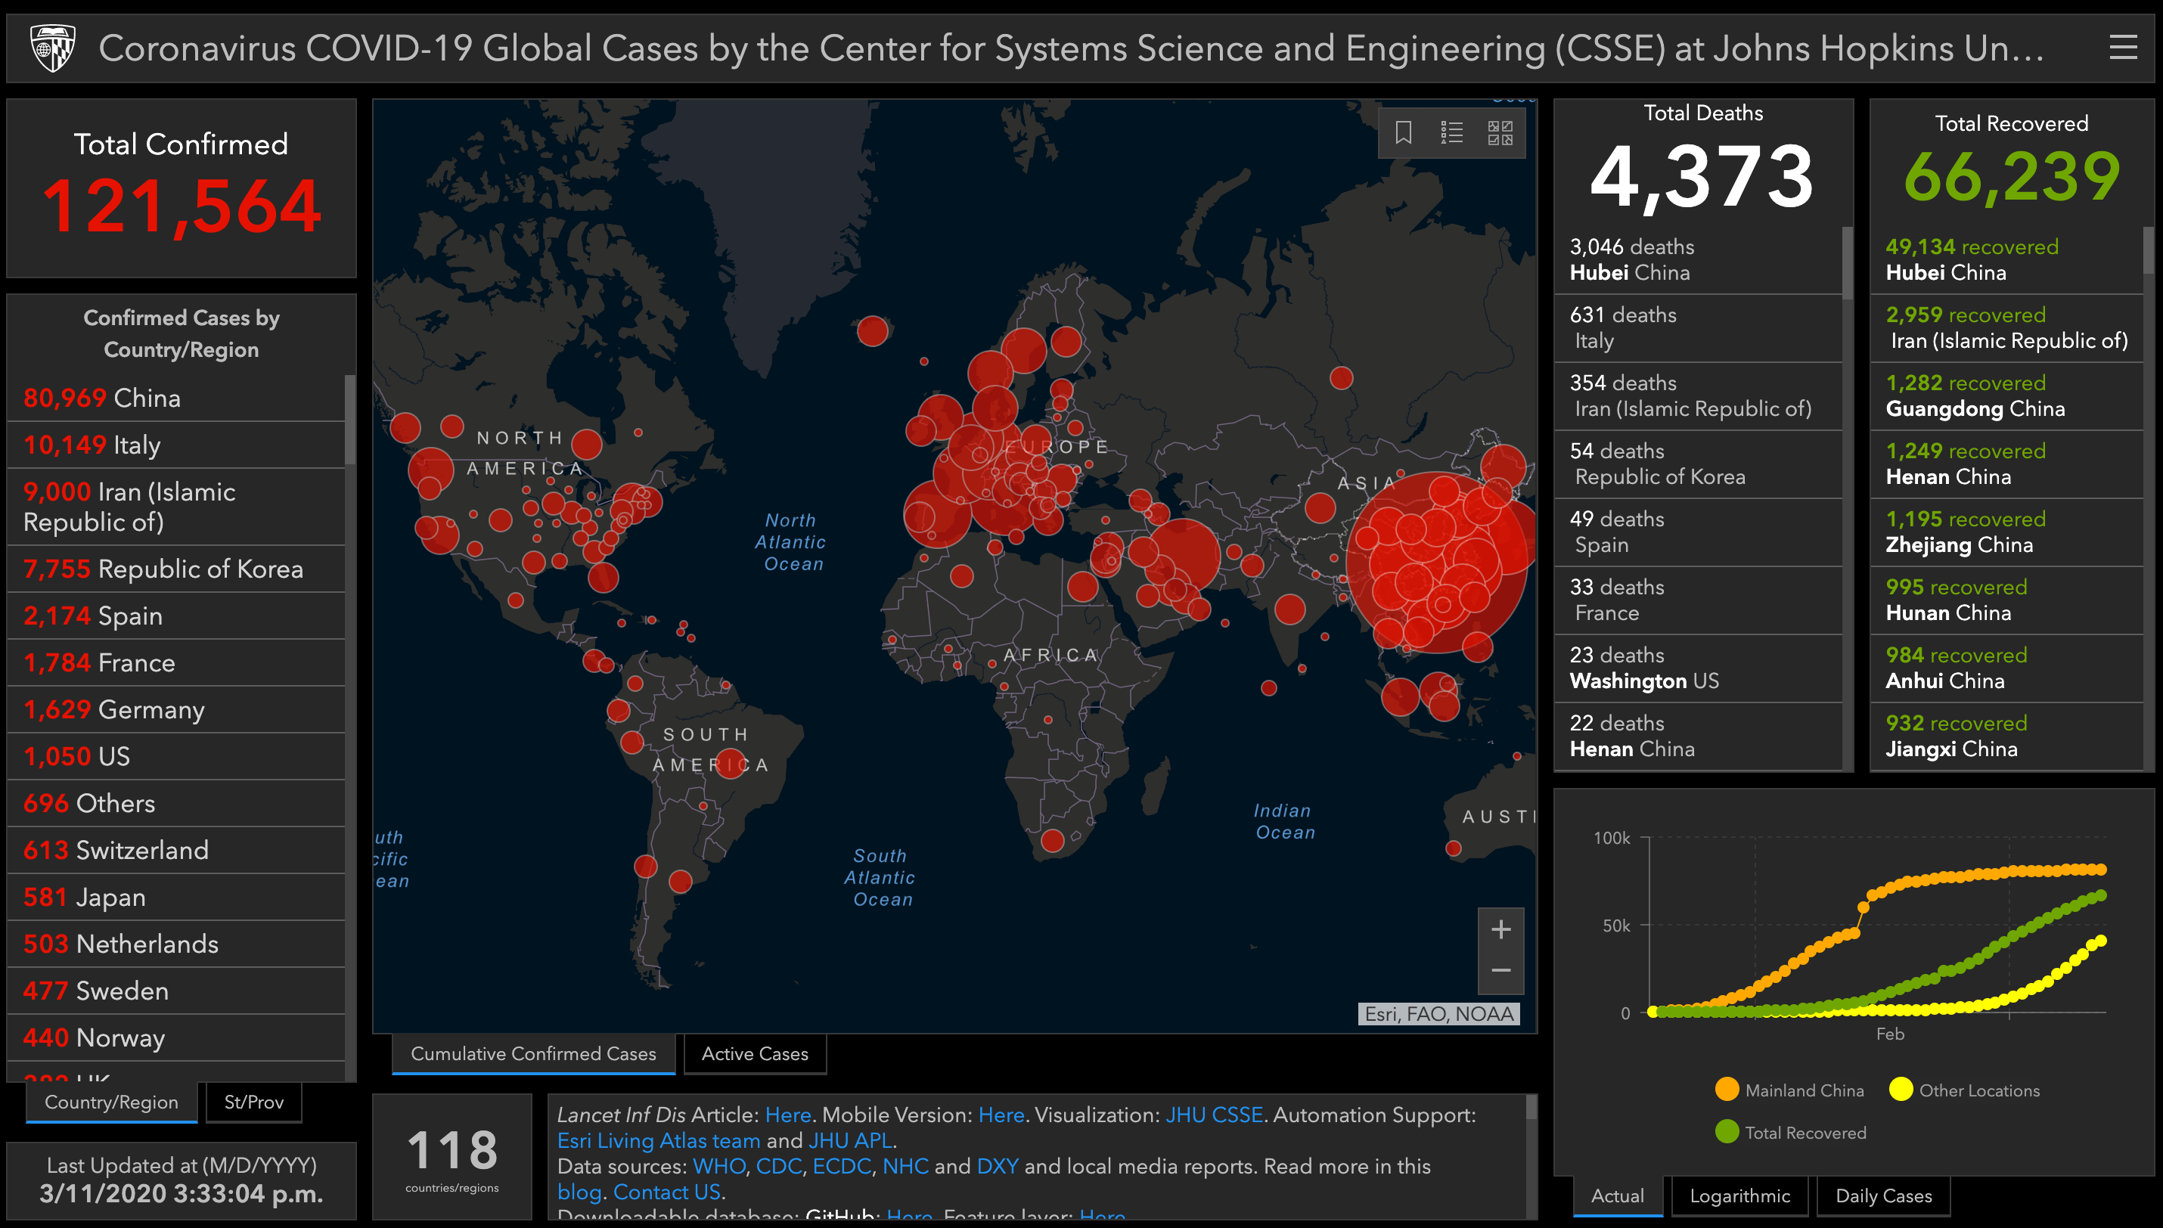Click the Johns Hopkins shield logo
The height and width of the screenshot is (1228, 2163).
coord(53,47)
